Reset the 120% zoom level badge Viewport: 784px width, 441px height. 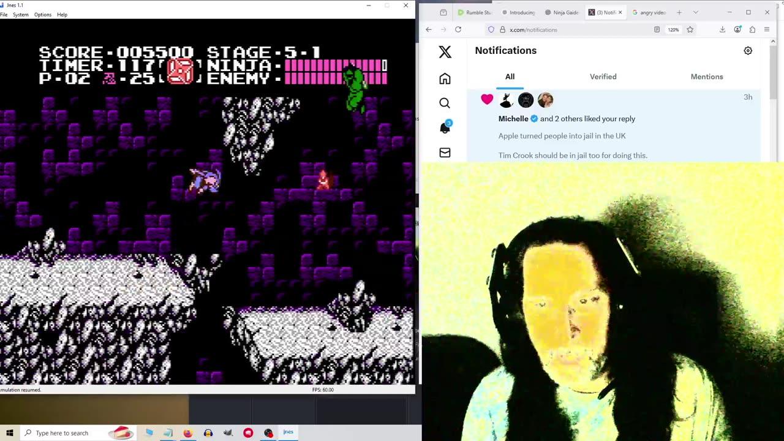[673, 29]
